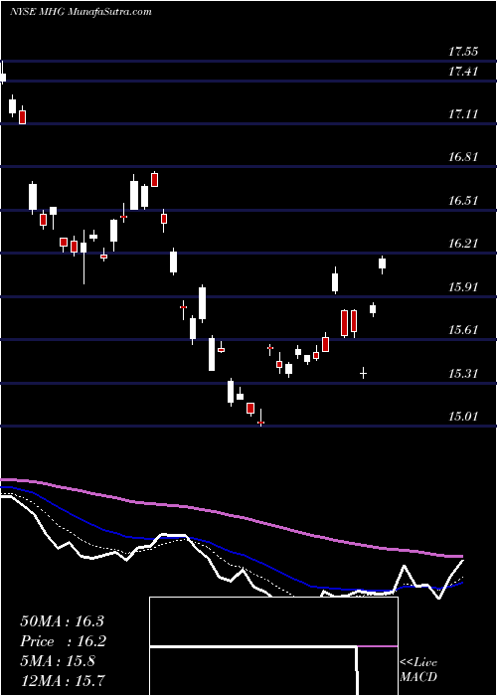Image resolution: width=497 pixels, height=696 pixels.
Task: Click the 15.31 price level label
Action: click(x=463, y=373)
